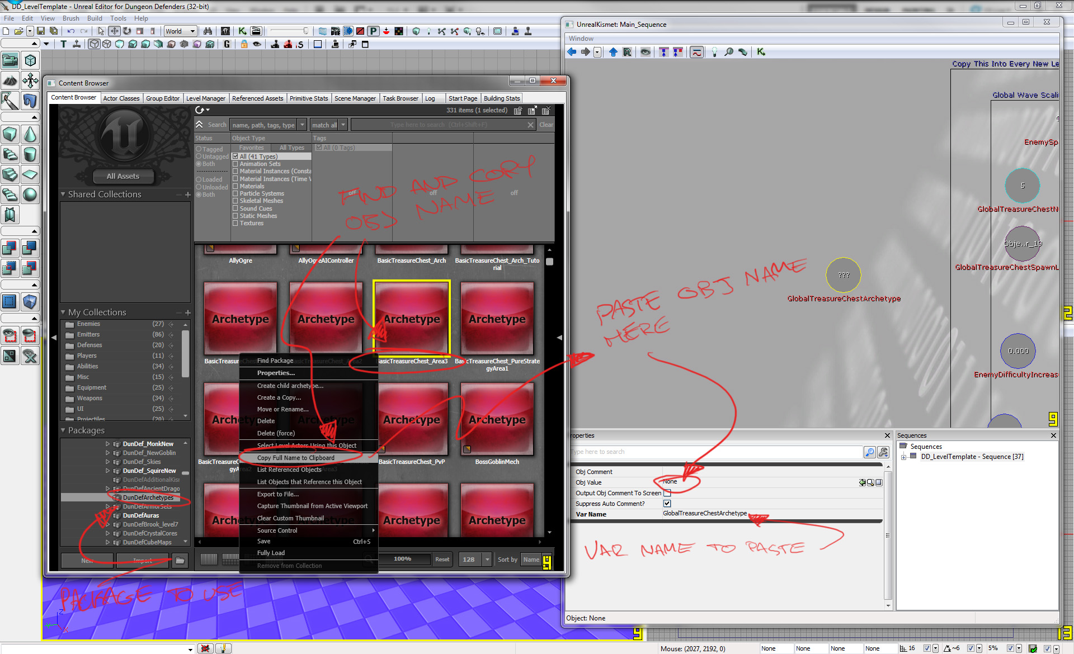Click magnifier icon in Kismet properties search

click(x=870, y=452)
